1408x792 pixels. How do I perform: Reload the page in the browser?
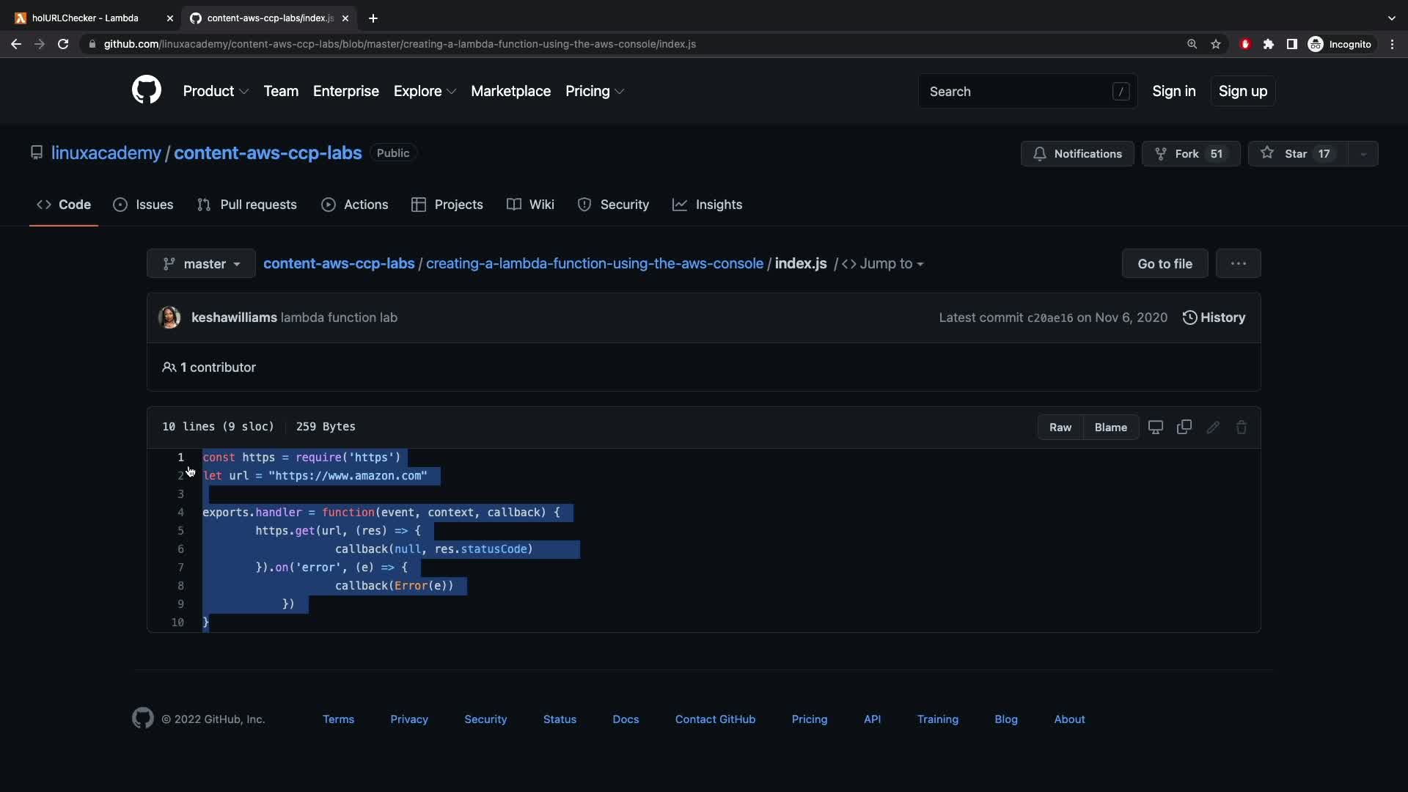pyautogui.click(x=63, y=44)
